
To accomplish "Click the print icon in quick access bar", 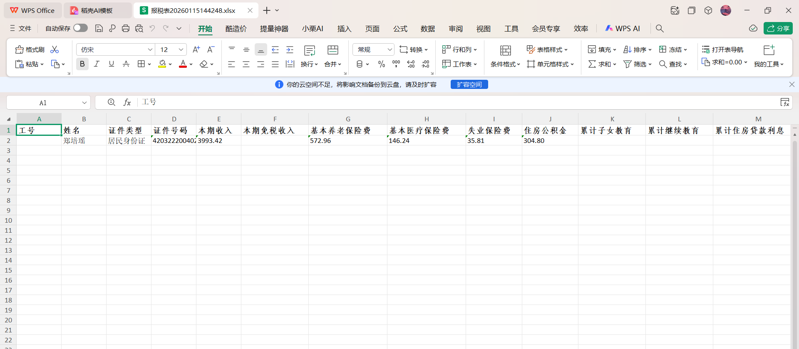I will 126,28.
